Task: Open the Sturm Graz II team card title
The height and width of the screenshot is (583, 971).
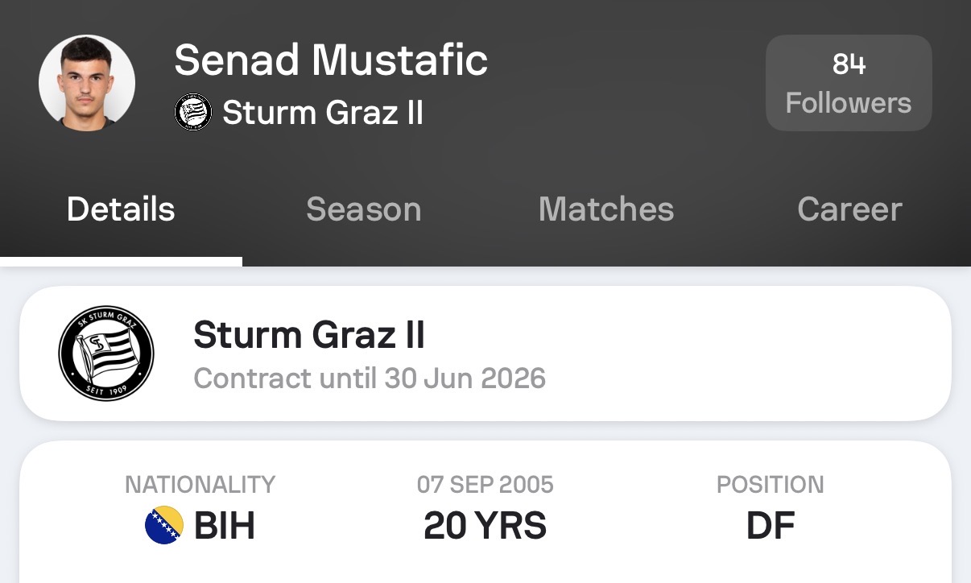Action: [x=309, y=335]
